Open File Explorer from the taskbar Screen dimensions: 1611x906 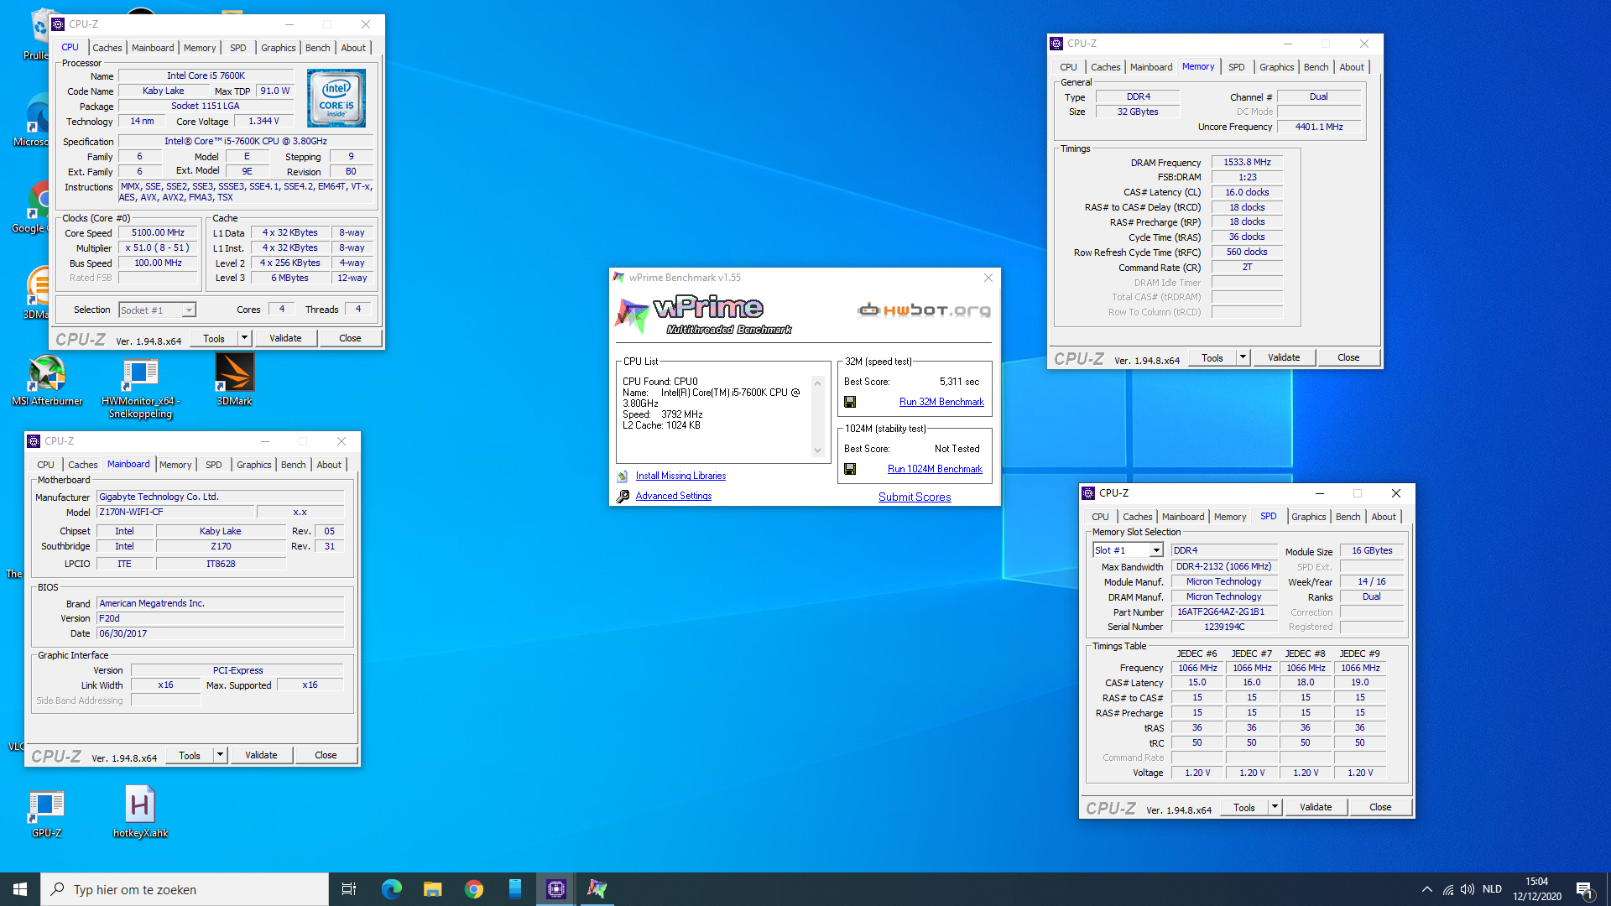pos(432,889)
